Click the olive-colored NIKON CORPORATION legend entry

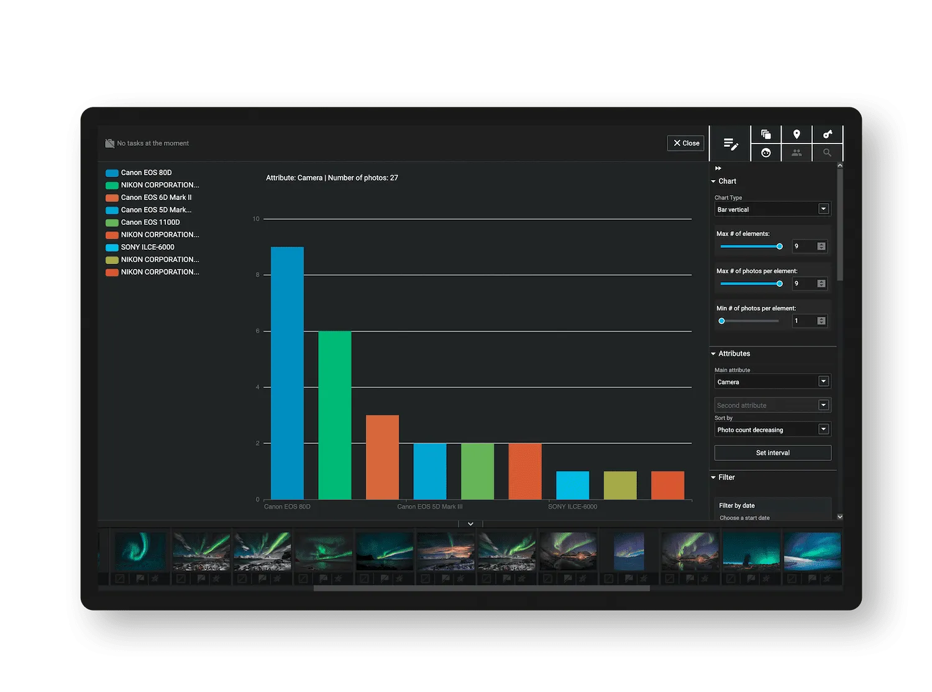(x=152, y=260)
